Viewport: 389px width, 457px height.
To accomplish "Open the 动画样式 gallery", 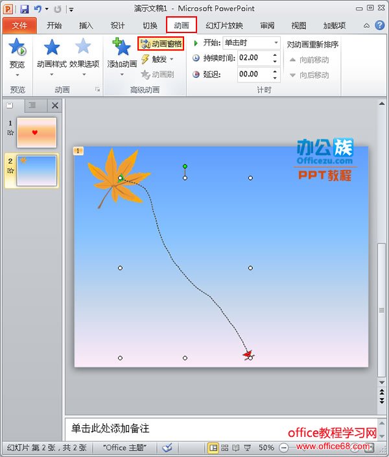I will pyautogui.click(x=52, y=57).
